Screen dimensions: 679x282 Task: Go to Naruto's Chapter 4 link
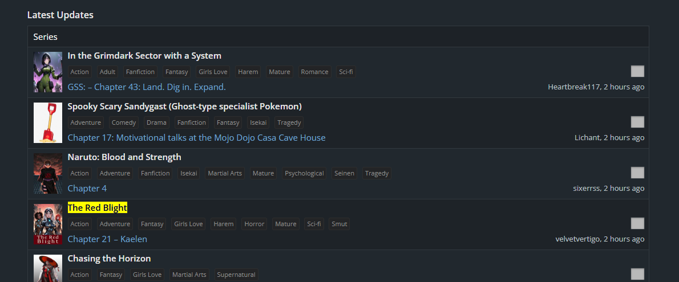click(87, 189)
